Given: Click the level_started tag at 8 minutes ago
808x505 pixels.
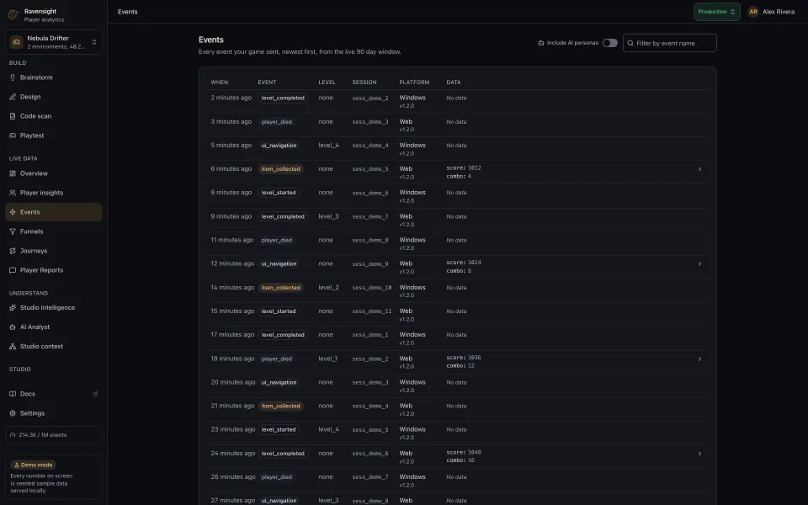Looking at the screenshot, I should pos(279,193).
